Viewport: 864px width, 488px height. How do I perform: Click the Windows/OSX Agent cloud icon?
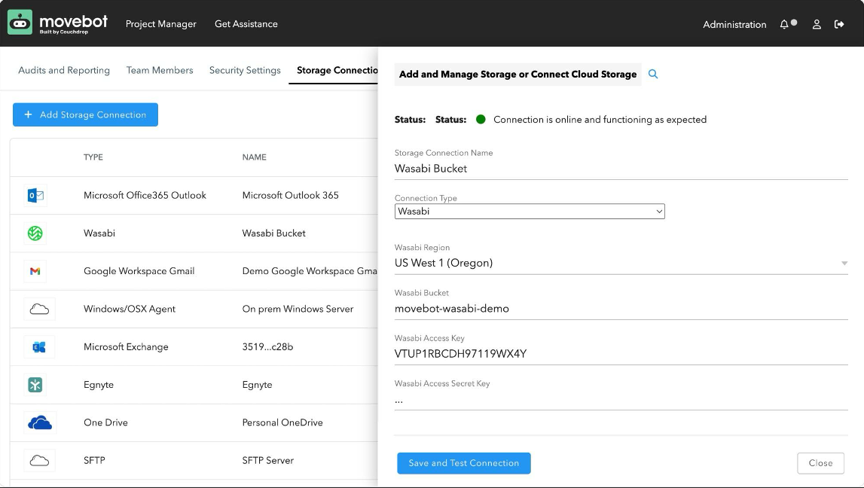point(39,309)
